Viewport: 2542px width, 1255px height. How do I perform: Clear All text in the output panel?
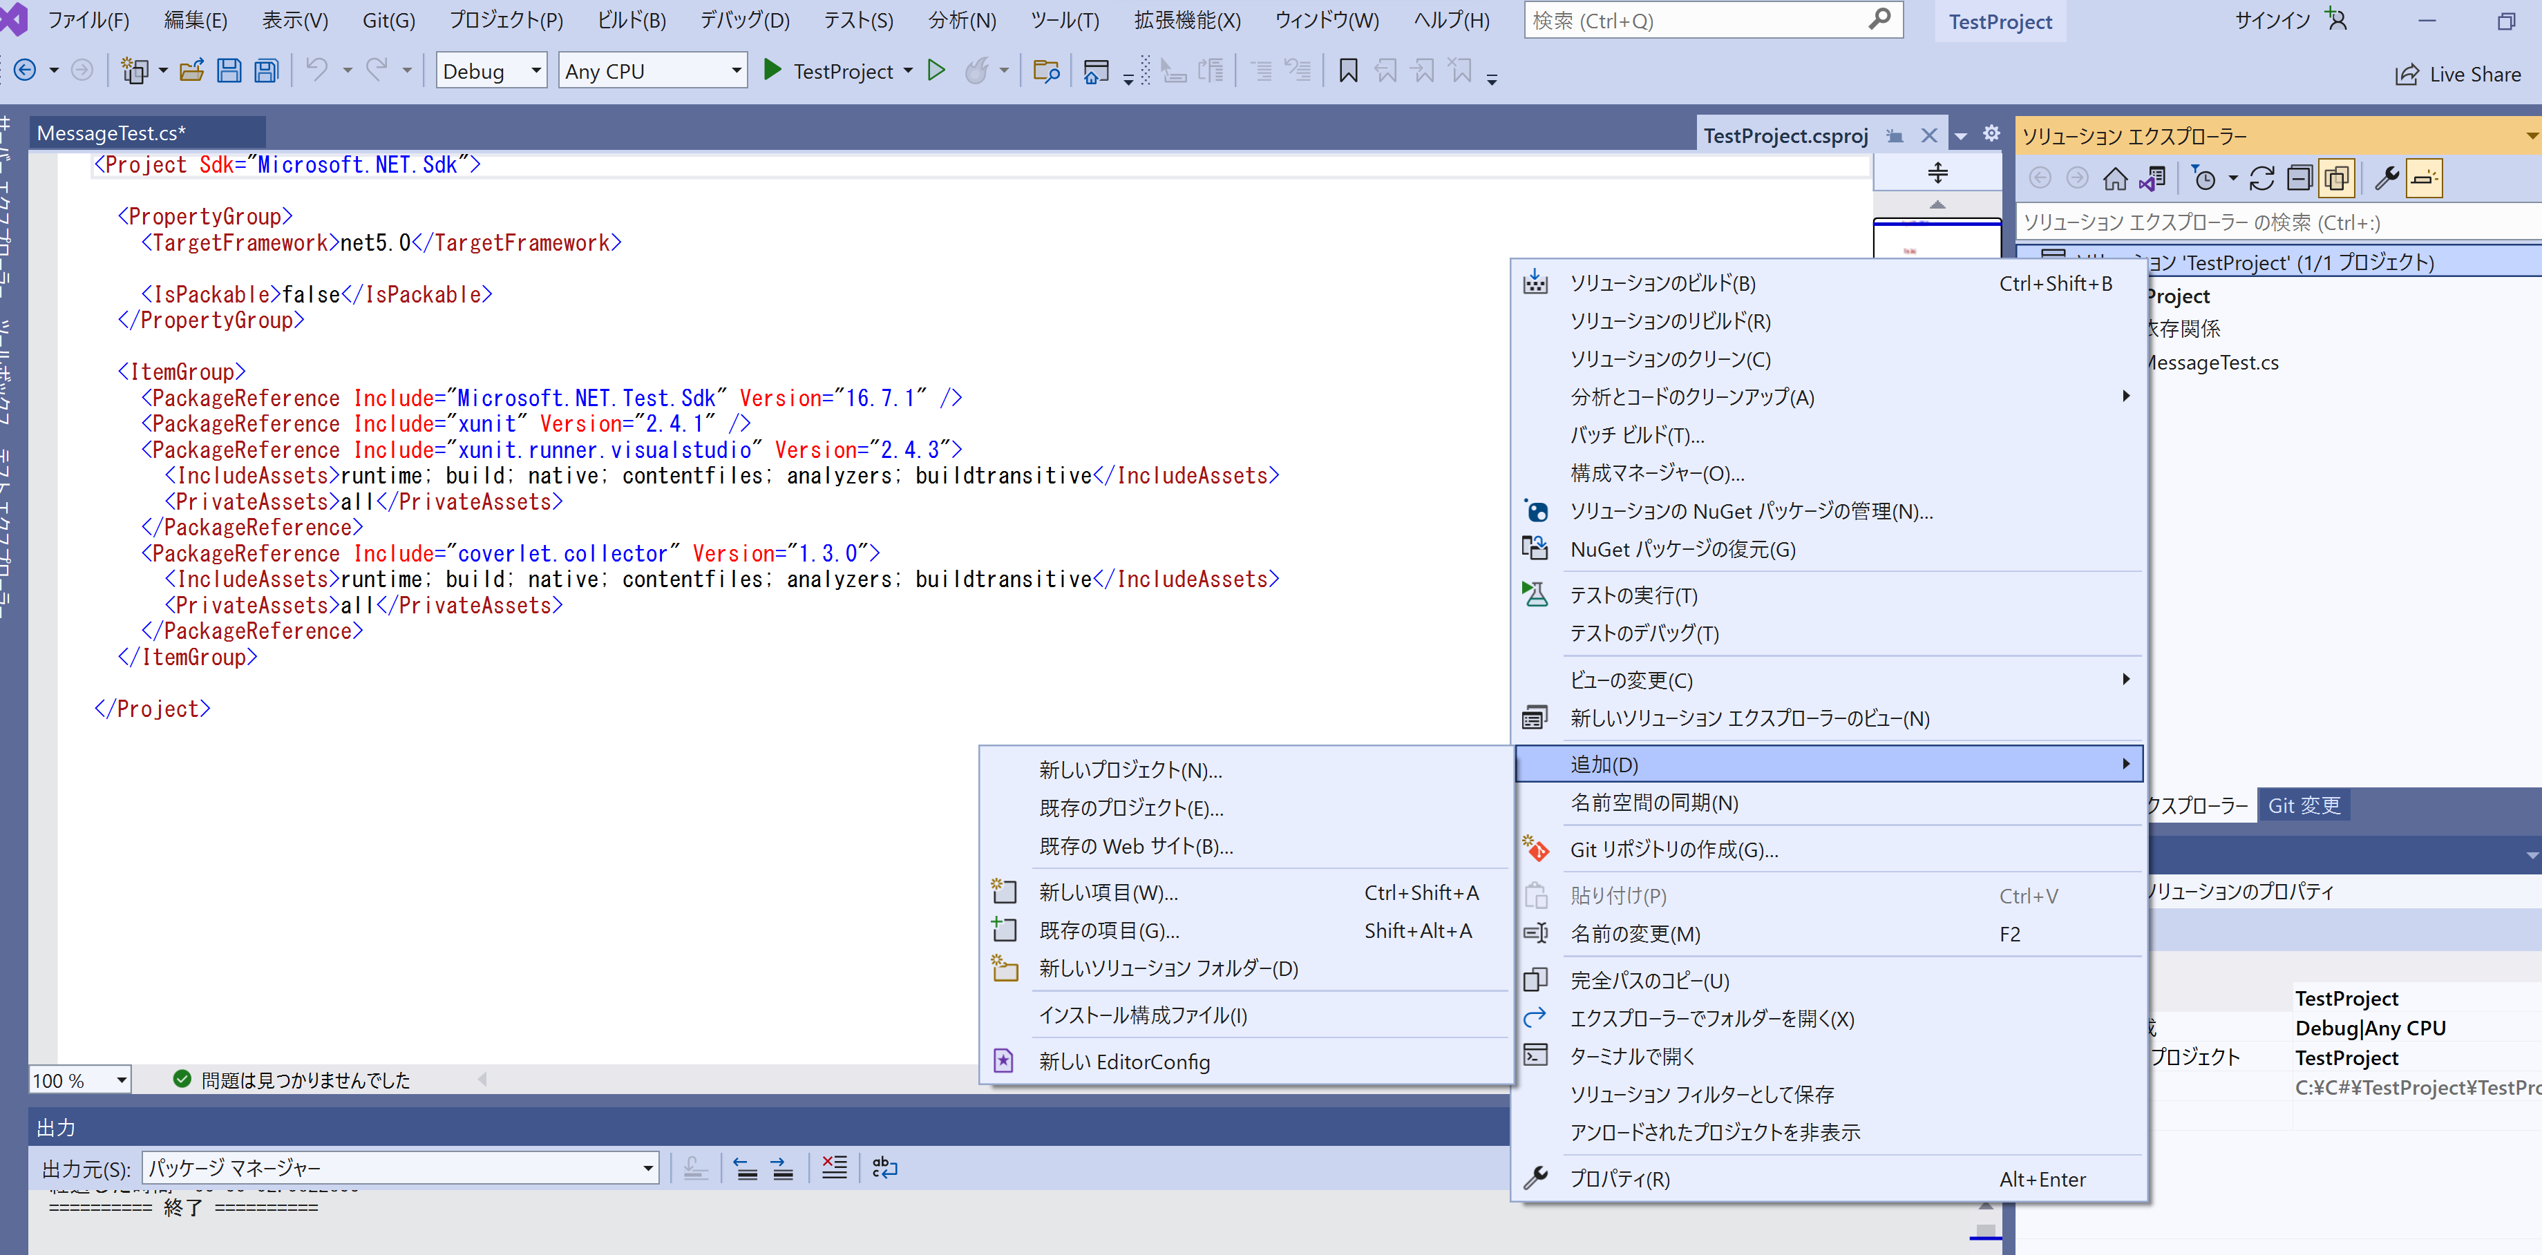coord(834,1167)
